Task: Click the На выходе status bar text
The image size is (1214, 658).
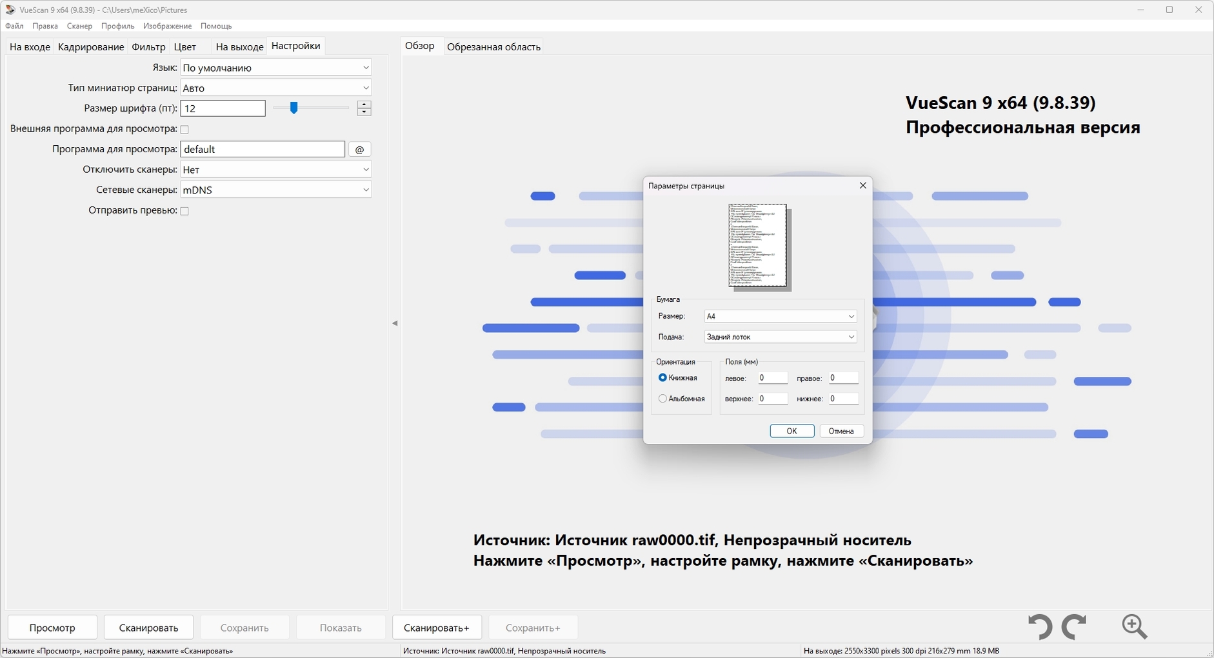Action: pyautogui.click(x=901, y=651)
